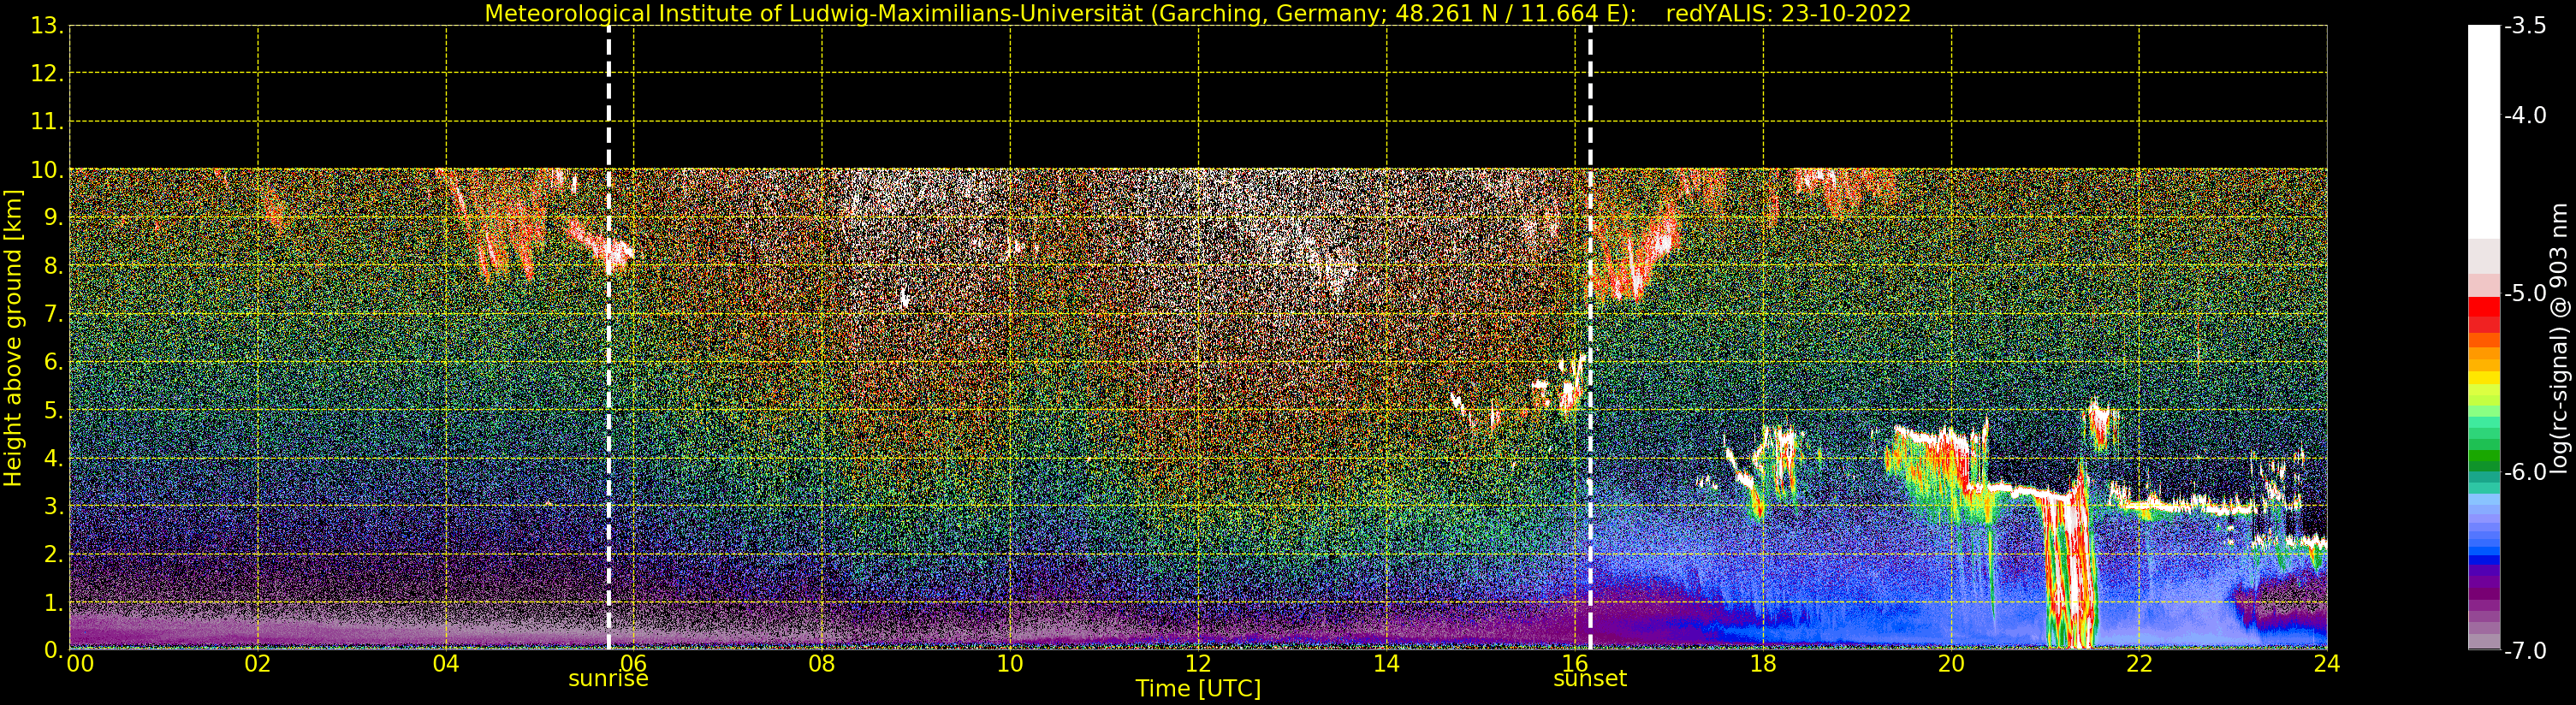Click the '-4.0' colorbar tick label
2576x705 pixels.
[x=2526, y=115]
